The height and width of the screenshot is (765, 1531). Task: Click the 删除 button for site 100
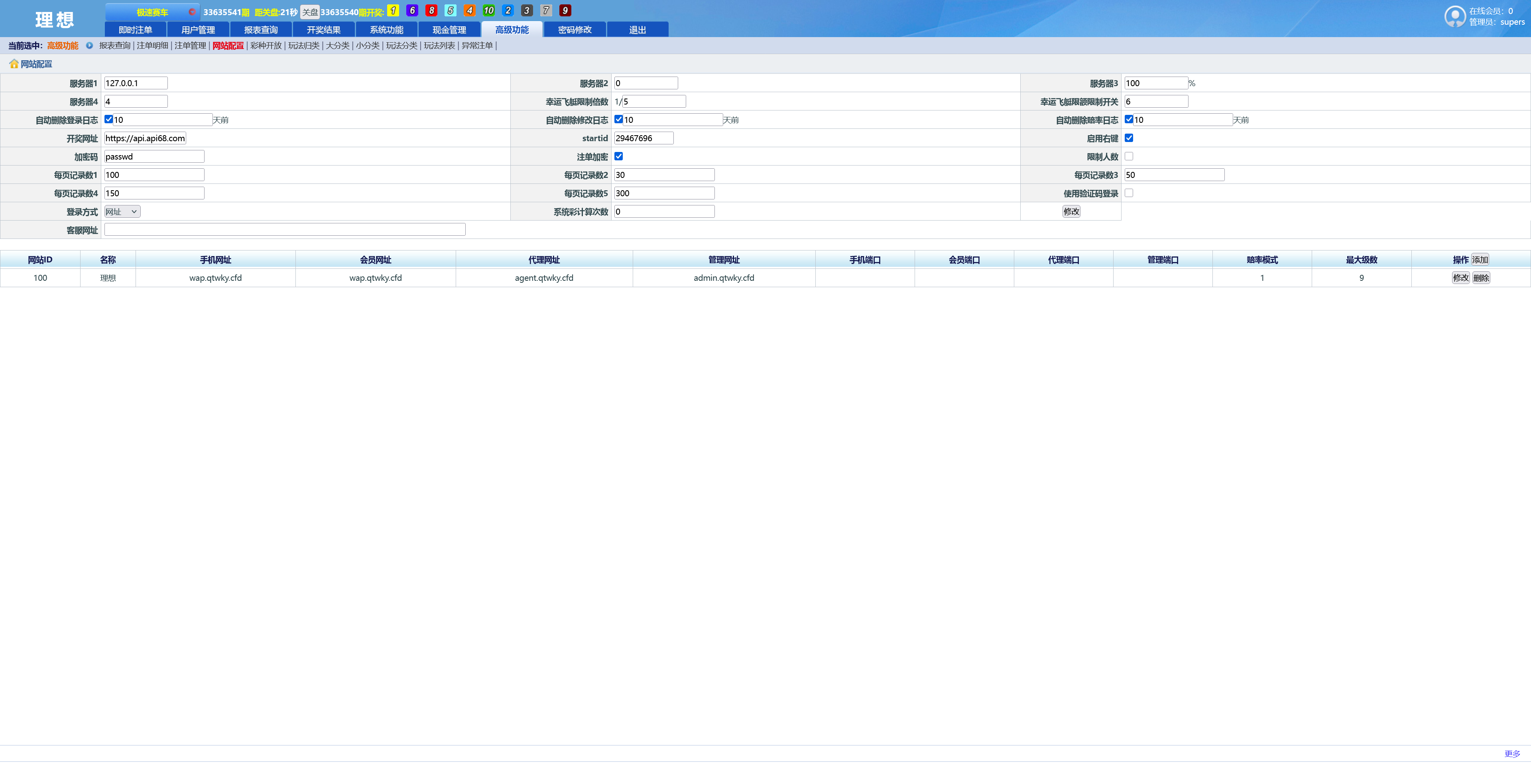[x=1481, y=278]
